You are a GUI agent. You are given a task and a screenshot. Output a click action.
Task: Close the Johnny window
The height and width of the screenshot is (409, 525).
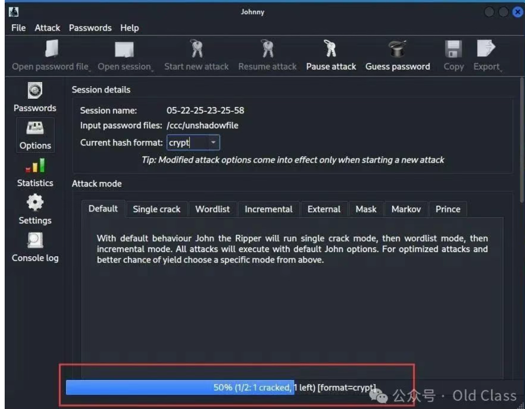518,12
